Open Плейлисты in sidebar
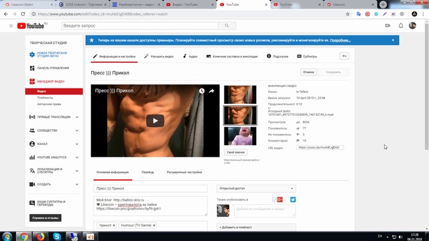 point(45,98)
